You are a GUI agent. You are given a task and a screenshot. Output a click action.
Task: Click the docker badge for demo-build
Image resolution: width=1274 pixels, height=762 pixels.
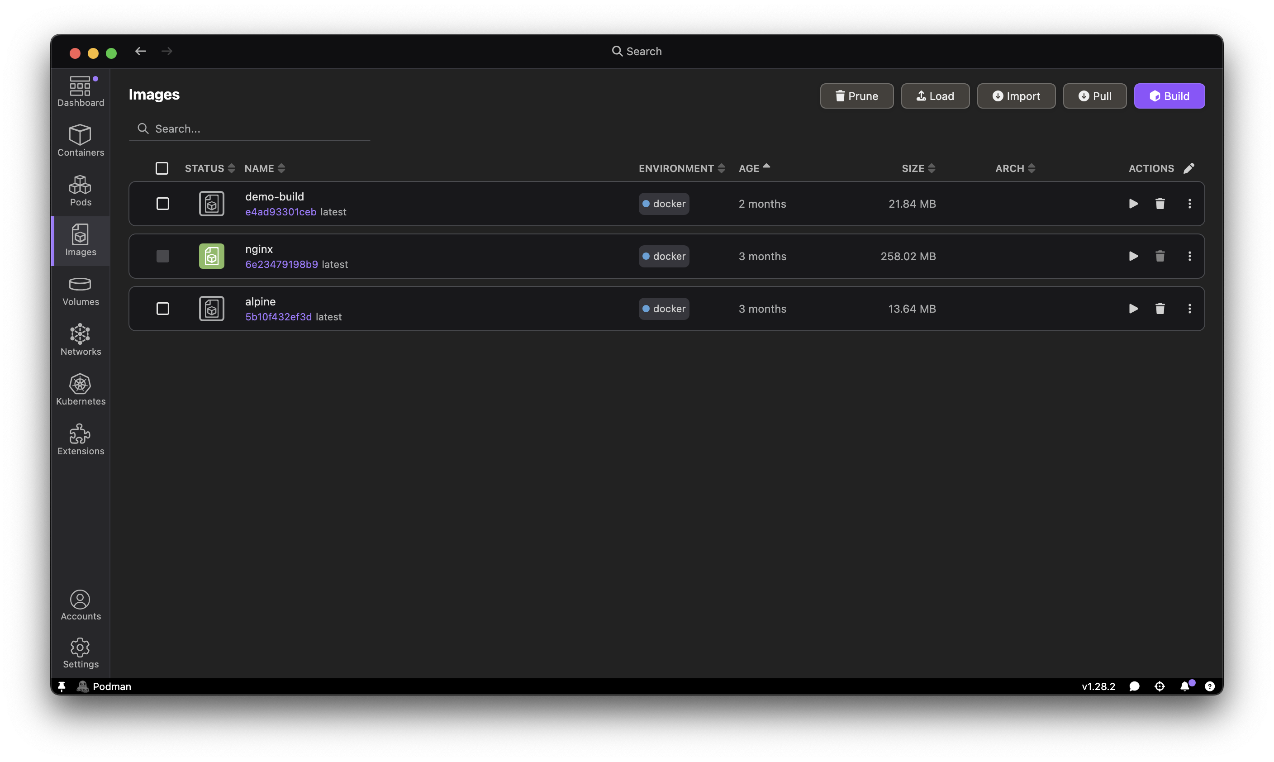coord(663,203)
